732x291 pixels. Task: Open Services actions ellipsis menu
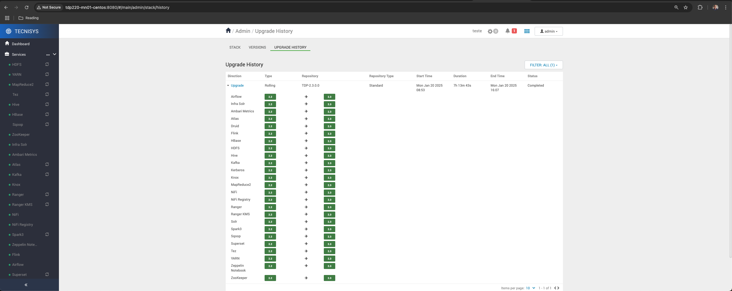[48, 55]
